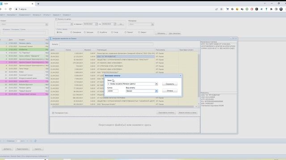Screen dimensions: 286x160
Task: Expand the Вид оплаты dropdown
Action: [156, 91]
